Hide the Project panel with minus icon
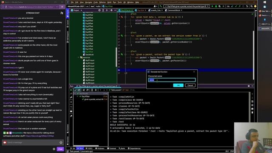The image size is (272, 153). [115, 10]
